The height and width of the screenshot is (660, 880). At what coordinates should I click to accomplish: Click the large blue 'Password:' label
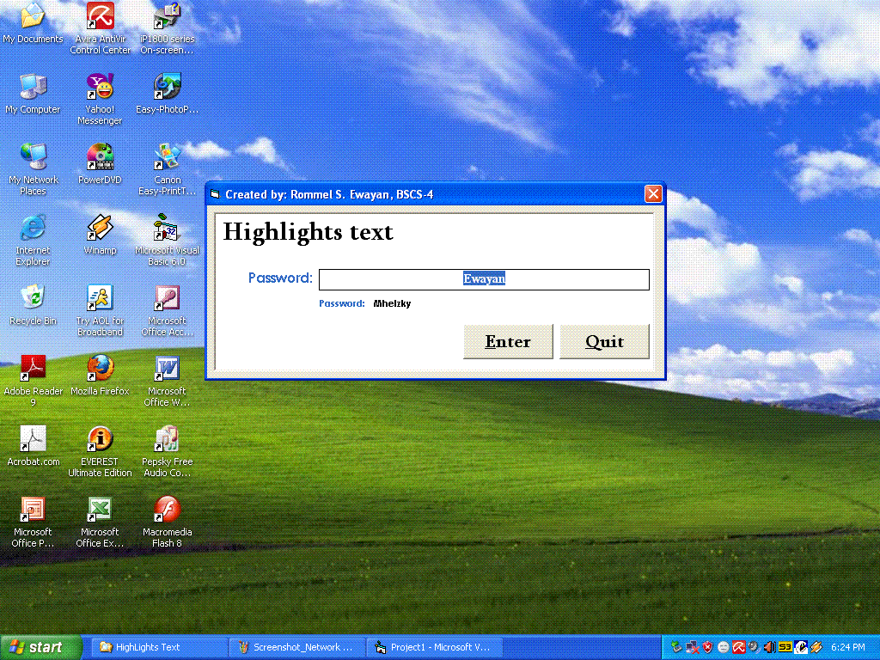(280, 278)
